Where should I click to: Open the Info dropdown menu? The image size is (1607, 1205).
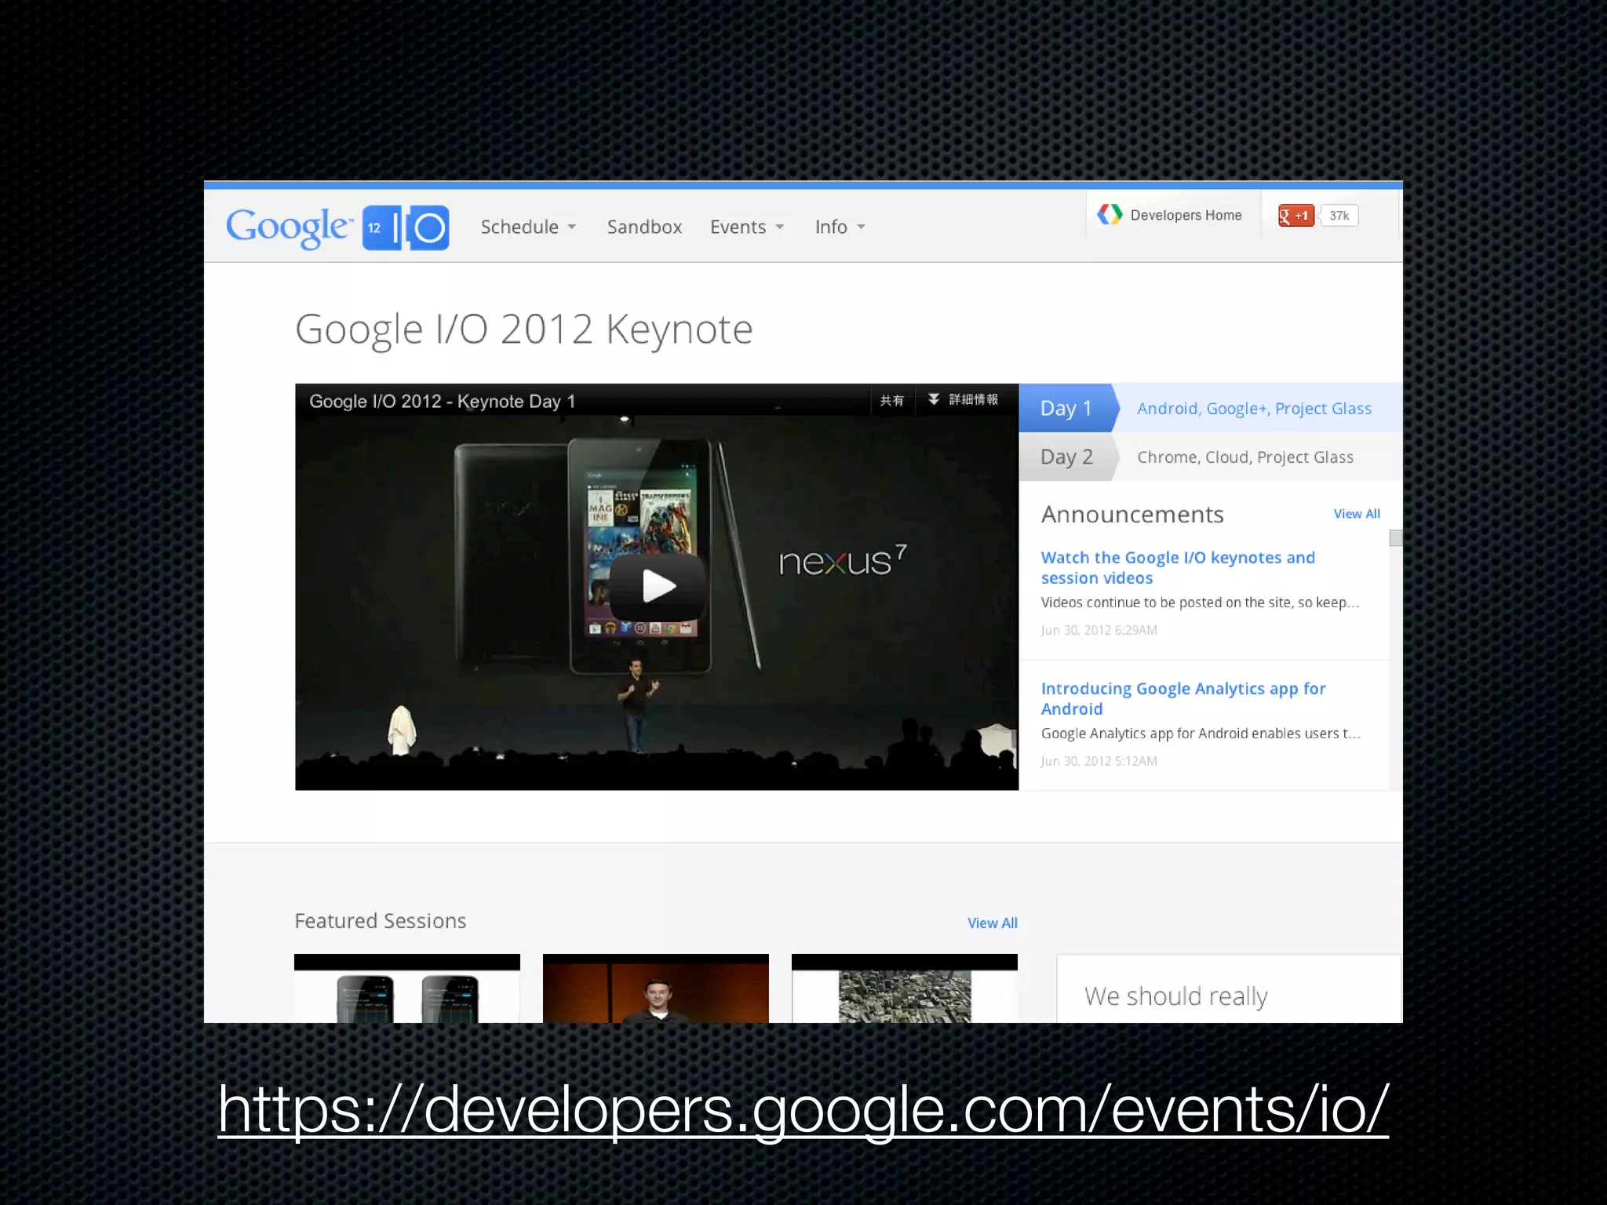point(840,227)
